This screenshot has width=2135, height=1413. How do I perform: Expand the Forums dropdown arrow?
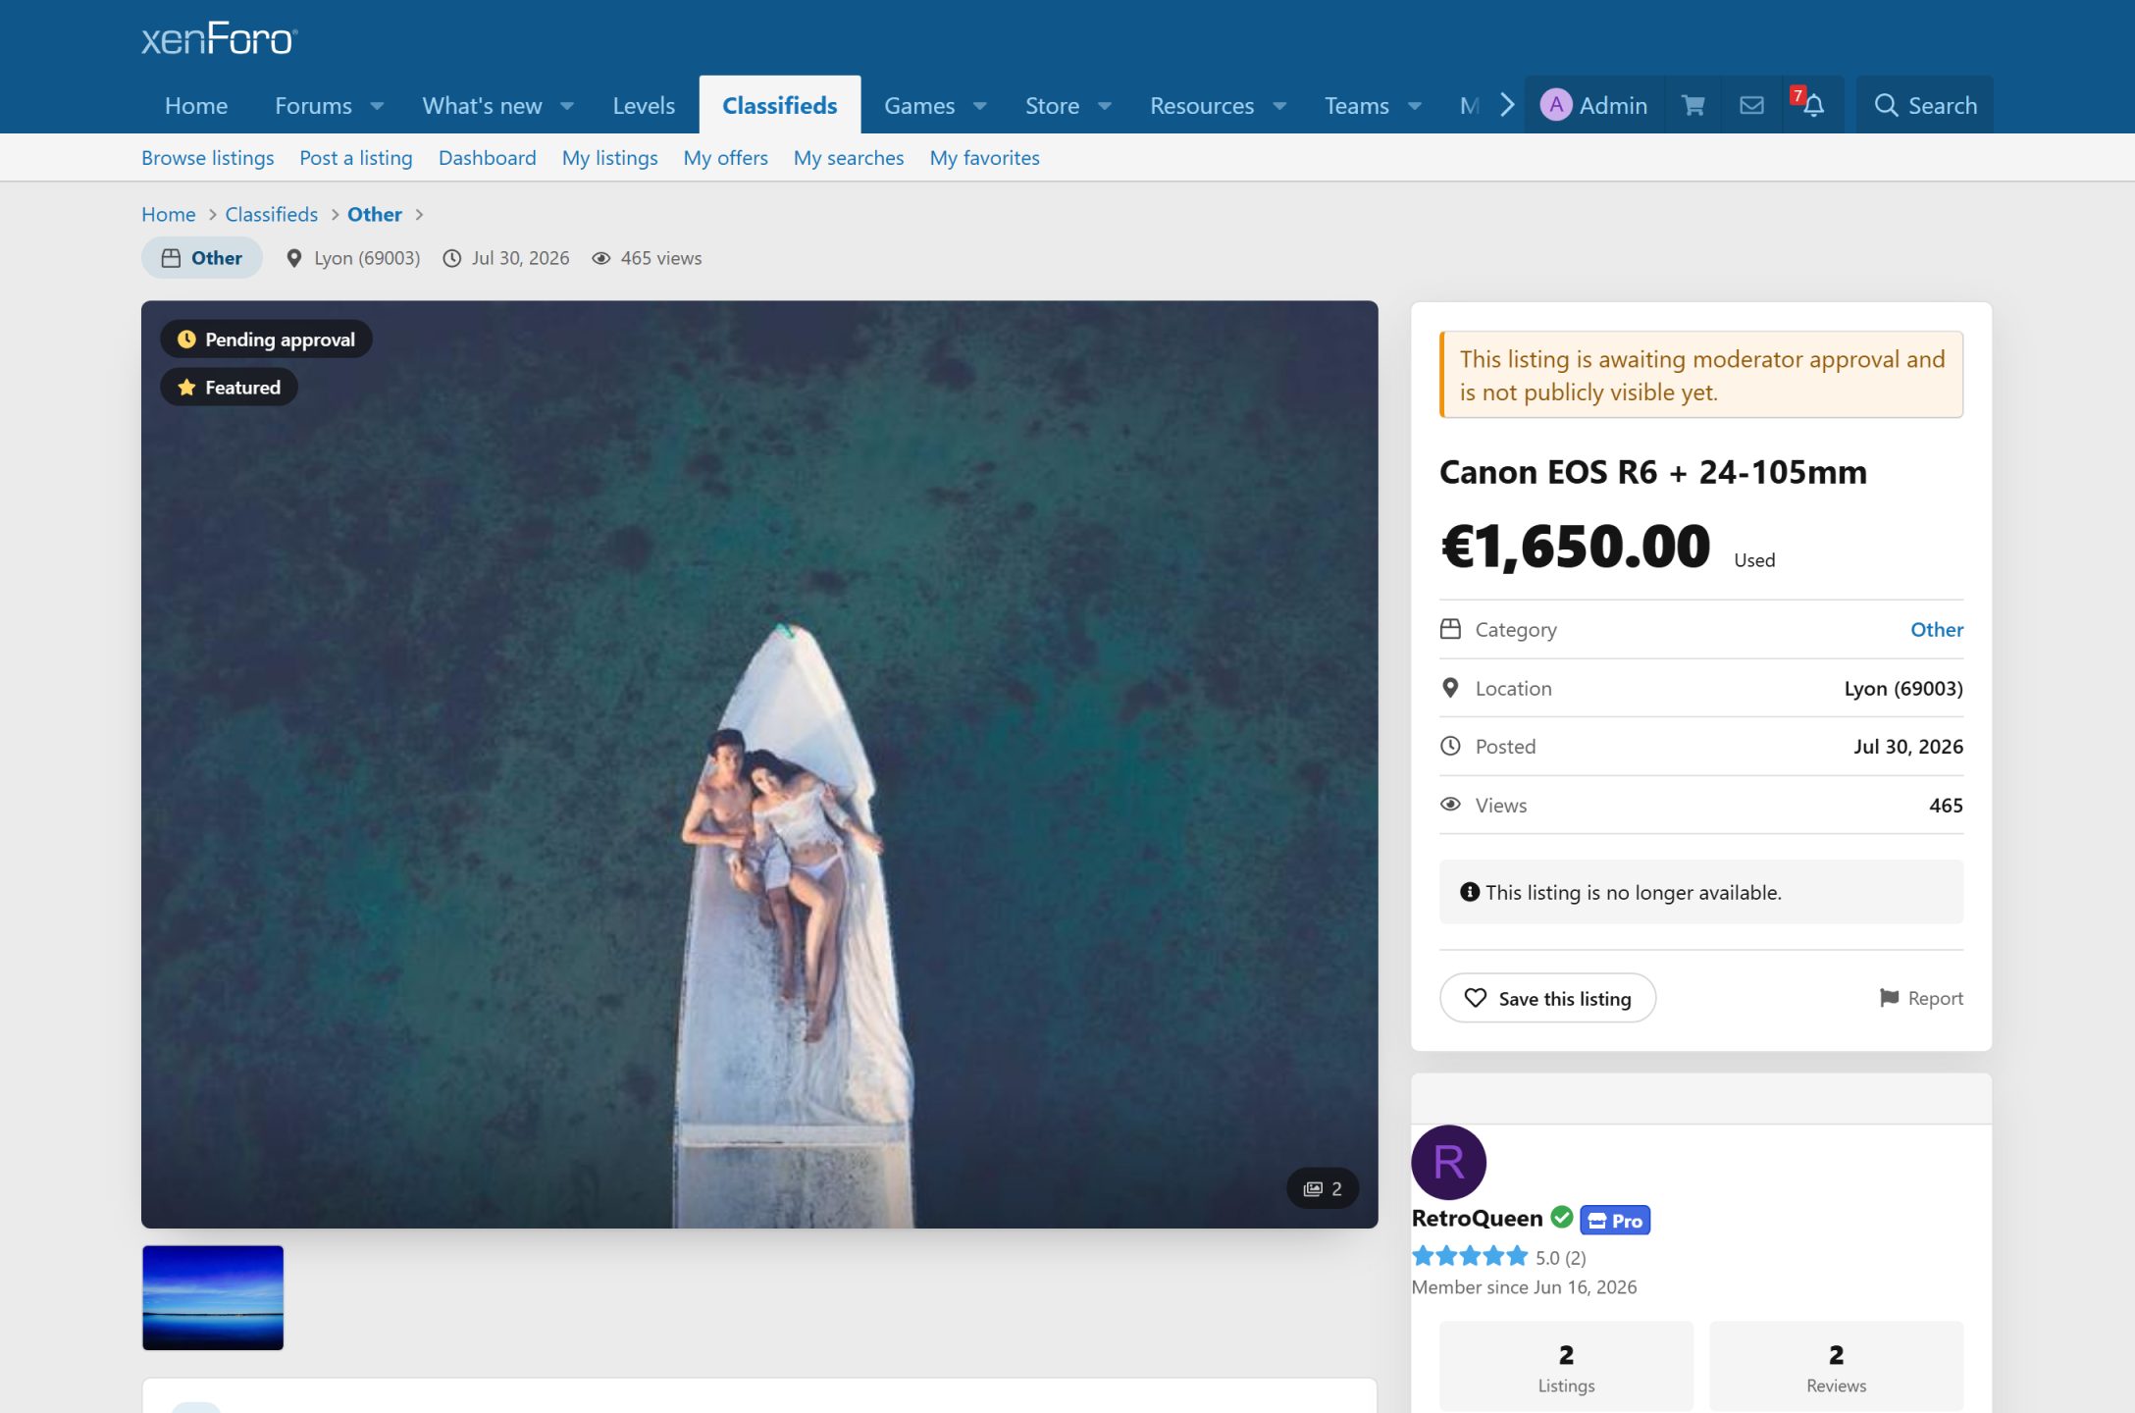click(377, 106)
